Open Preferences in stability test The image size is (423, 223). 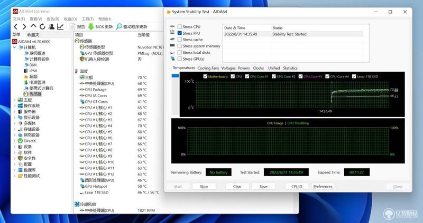323,187
